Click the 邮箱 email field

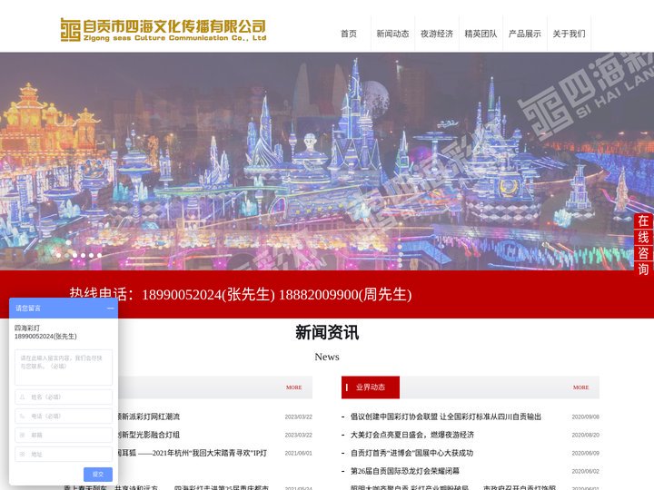point(64,435)
